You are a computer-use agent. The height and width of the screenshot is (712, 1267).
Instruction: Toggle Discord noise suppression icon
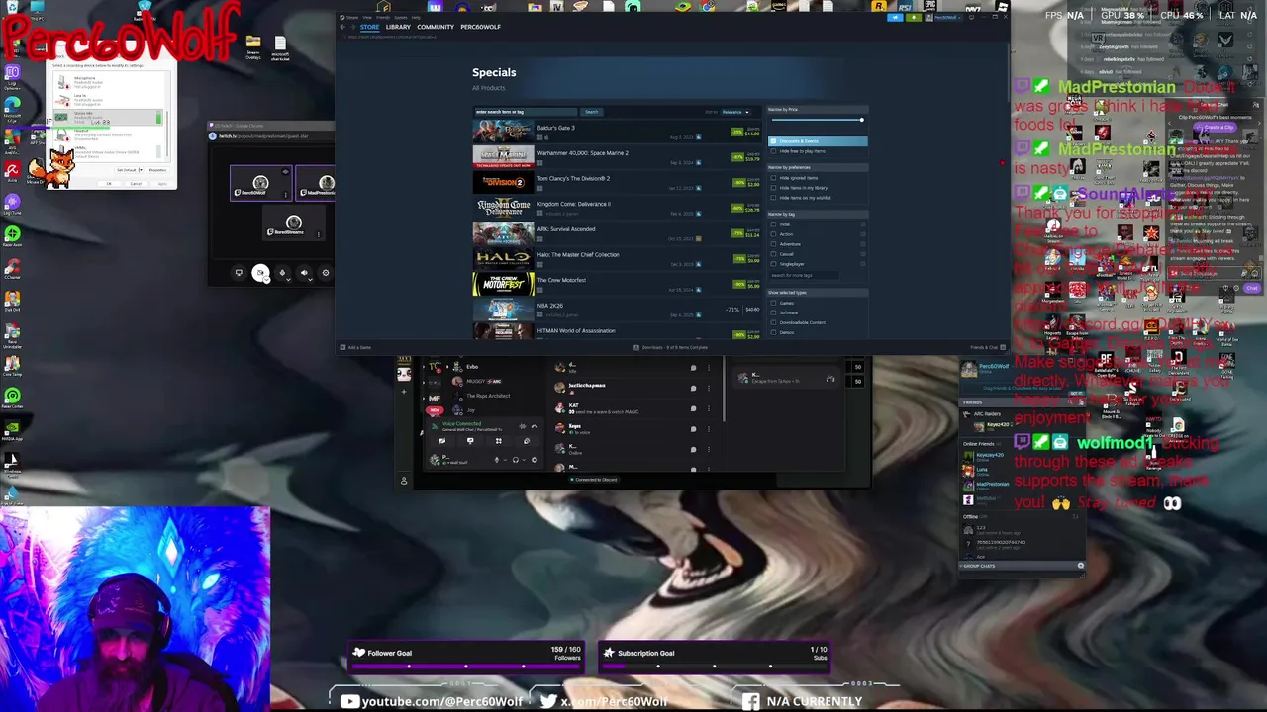point(523,426)
